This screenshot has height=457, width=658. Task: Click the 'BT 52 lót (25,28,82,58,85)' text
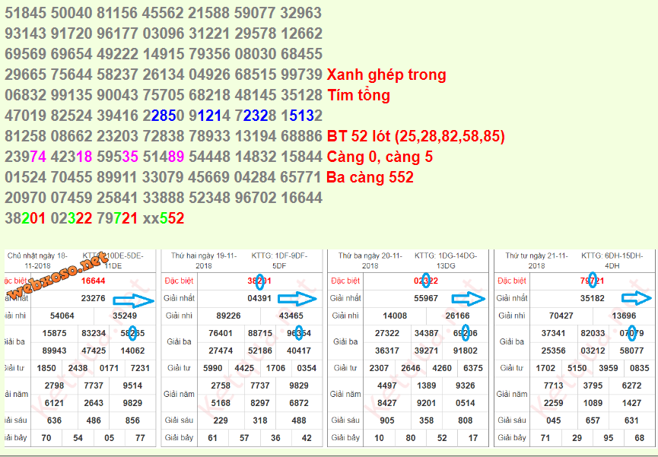click(415, 137)
